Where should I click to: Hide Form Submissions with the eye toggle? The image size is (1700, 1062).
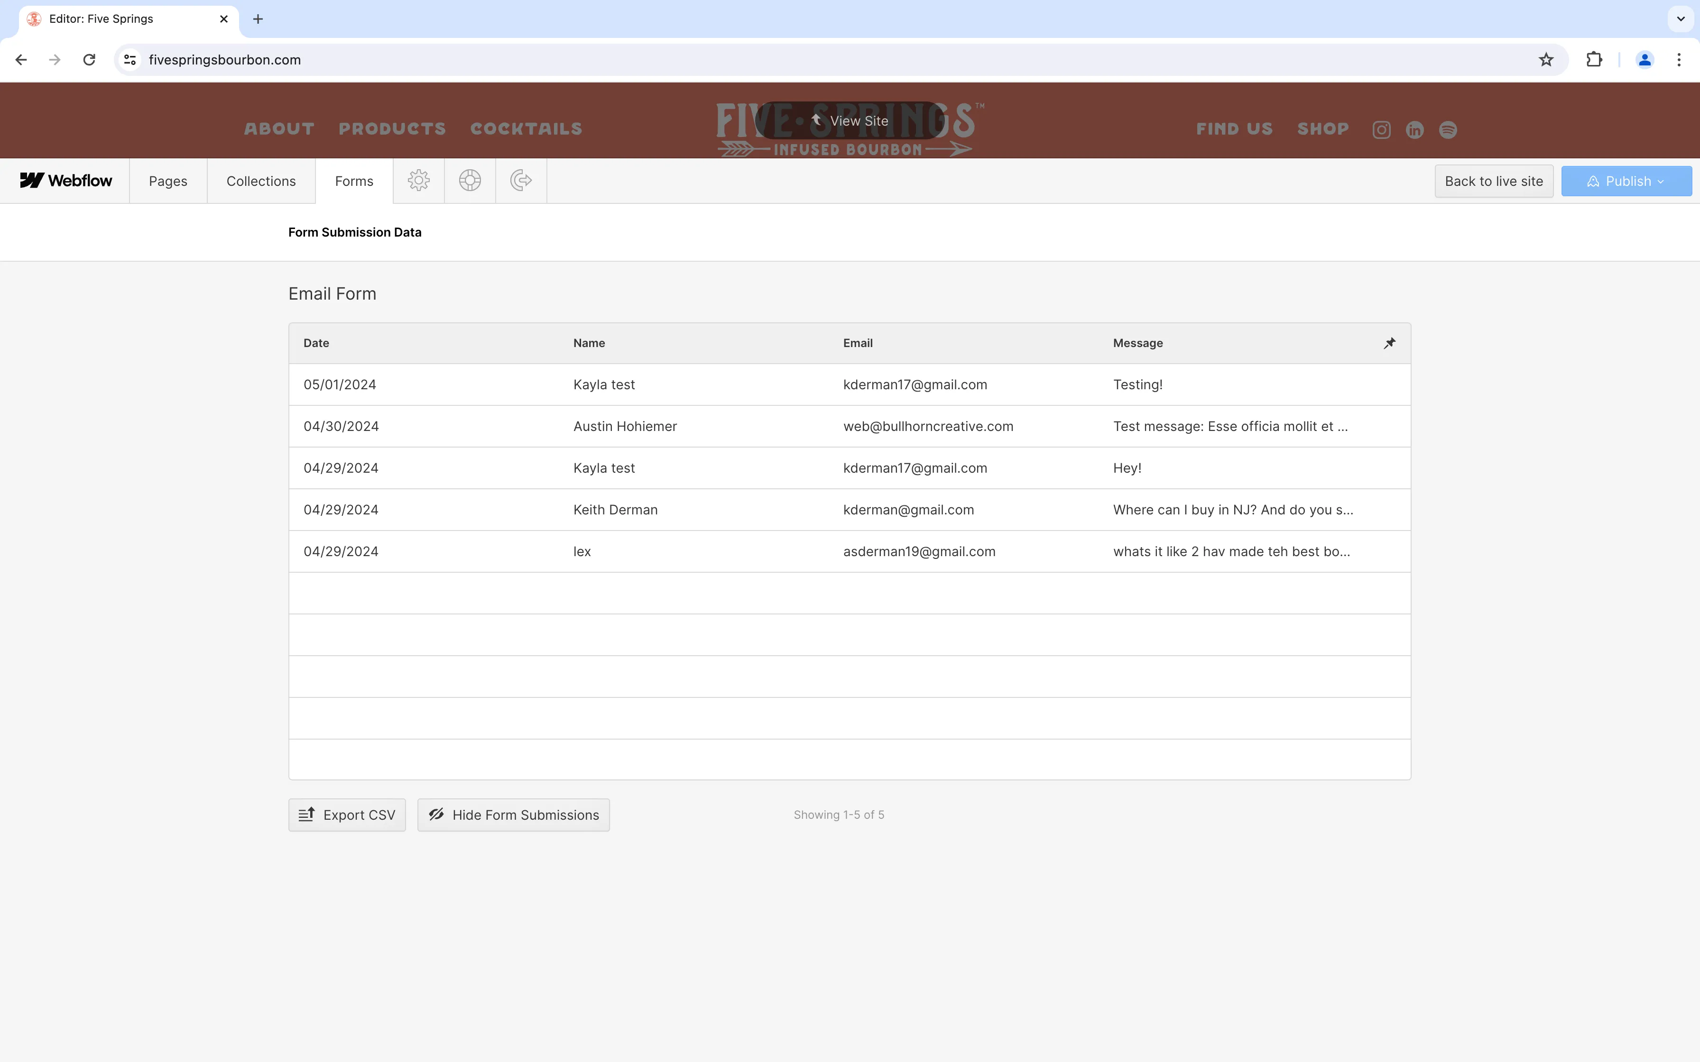coord(514,814)
